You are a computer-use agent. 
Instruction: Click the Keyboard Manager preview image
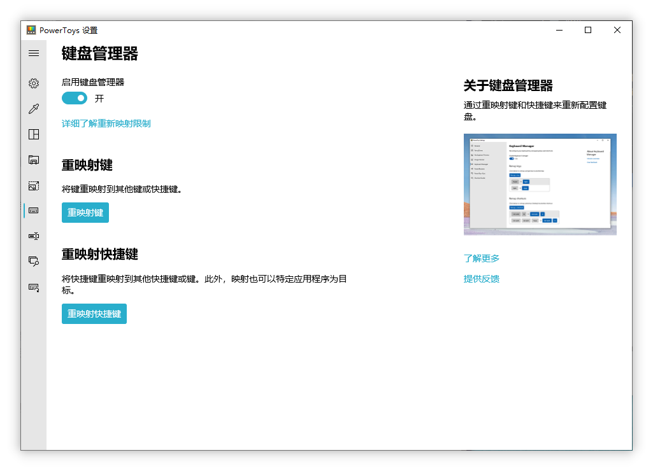pyautogui.click(x=540, y=184)
